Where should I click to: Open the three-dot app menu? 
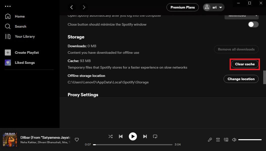[8, 7]
